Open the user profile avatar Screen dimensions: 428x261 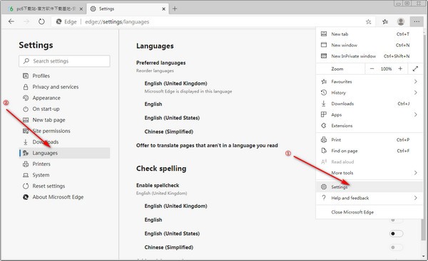[400, 22]
